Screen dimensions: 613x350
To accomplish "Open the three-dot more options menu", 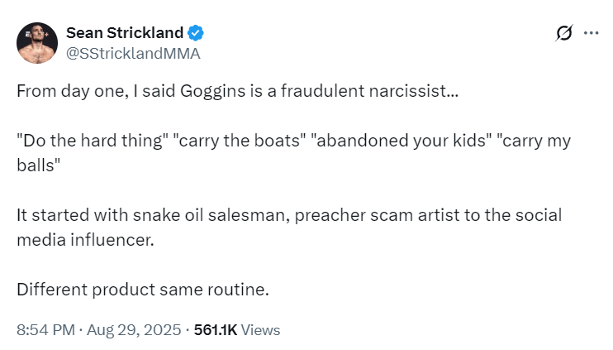I will (x=591, y=34).
